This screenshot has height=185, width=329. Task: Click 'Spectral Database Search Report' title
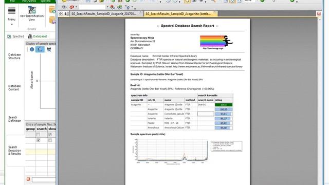(188, 26)
